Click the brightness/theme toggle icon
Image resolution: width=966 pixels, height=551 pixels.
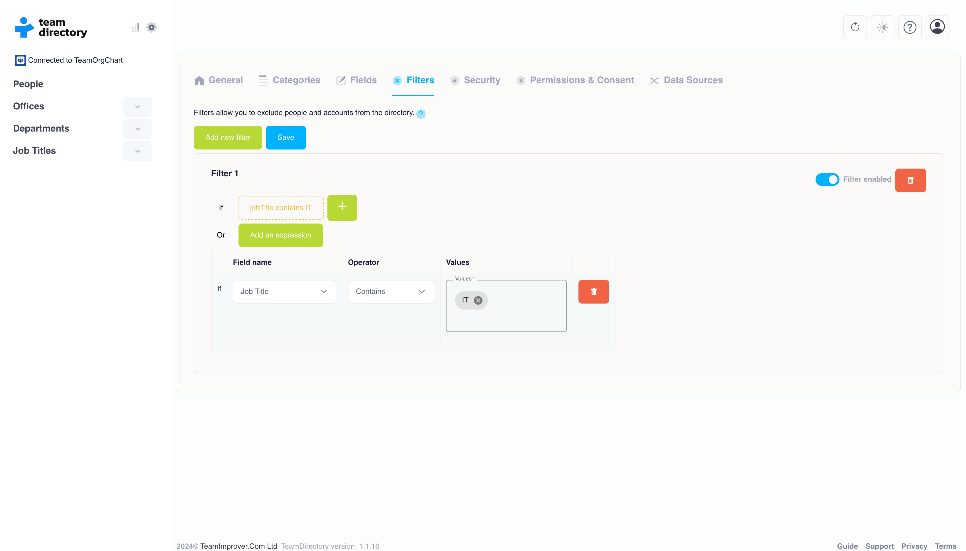click(883, 27)
